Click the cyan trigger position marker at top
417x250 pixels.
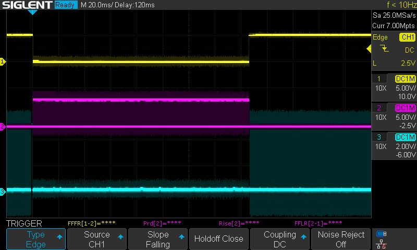[32, 12]
